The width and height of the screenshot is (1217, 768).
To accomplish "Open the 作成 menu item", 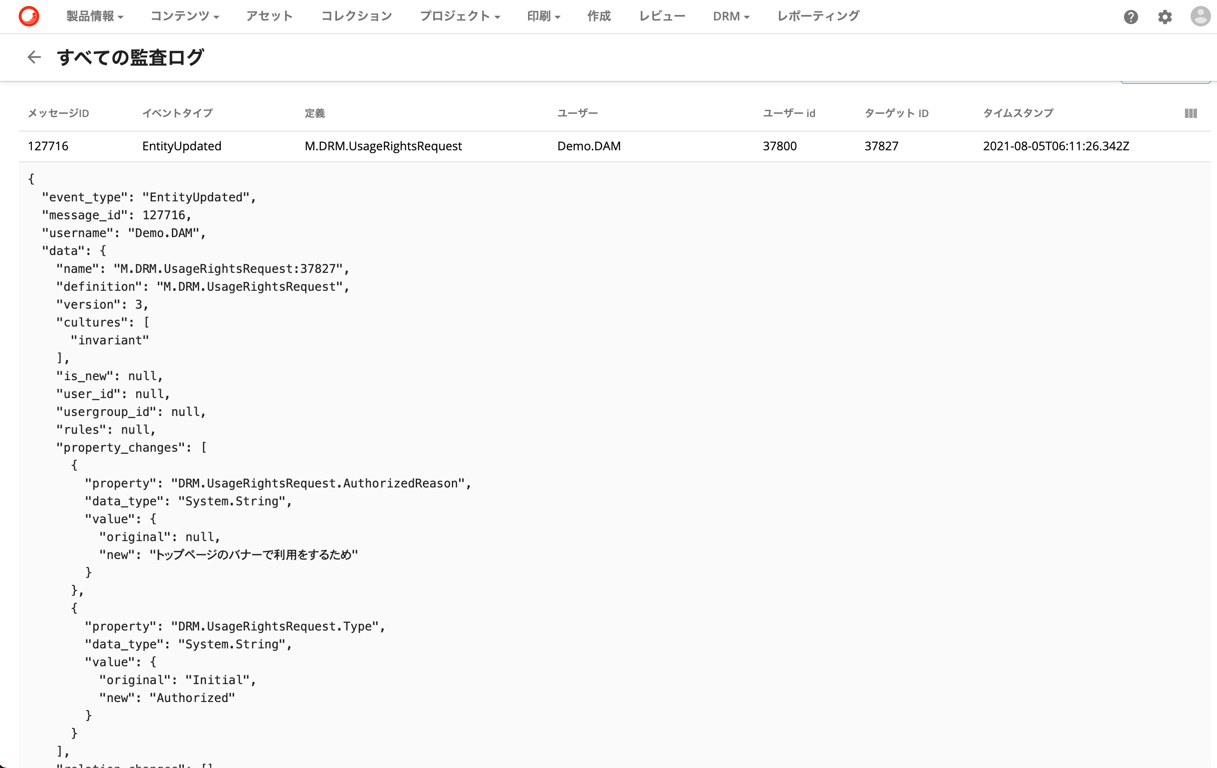I will pyautogui.click(x=599, y=16).
